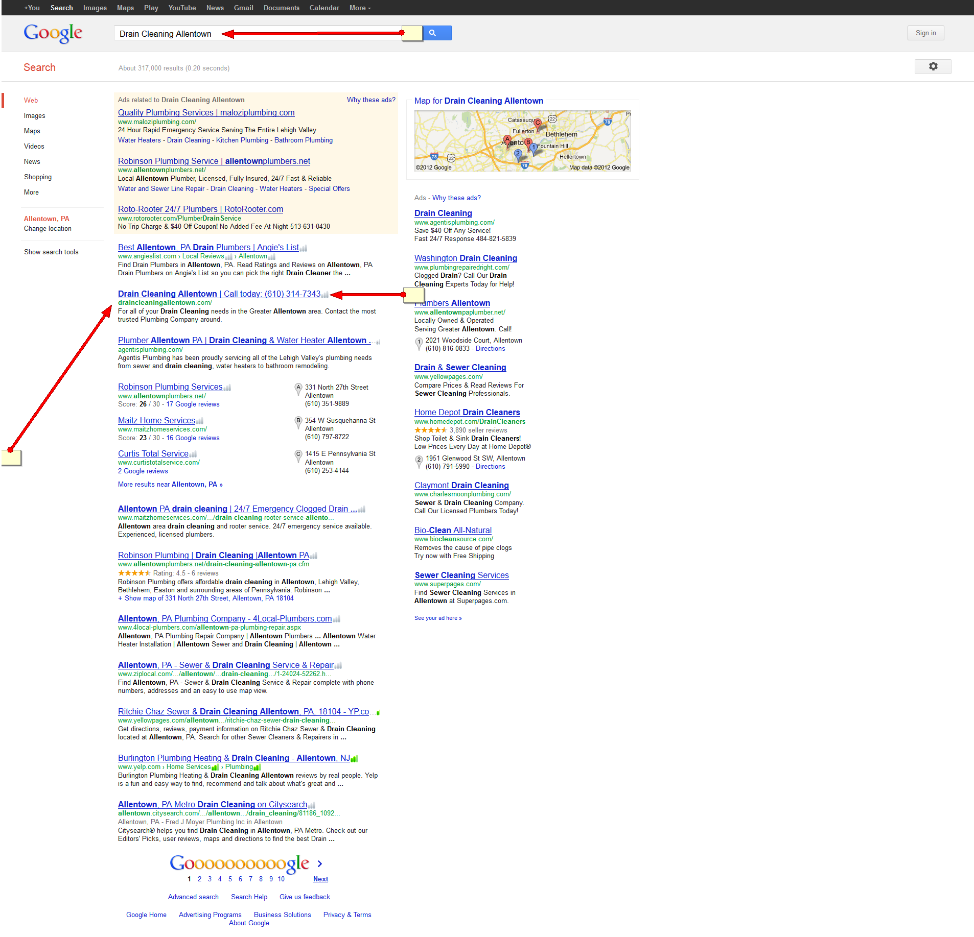
Task: Open Washington Drain Cleaning ad
Action: pos(466,258)
